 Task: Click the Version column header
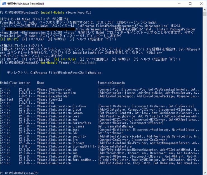pyautogui.click(x=24, y=83)
